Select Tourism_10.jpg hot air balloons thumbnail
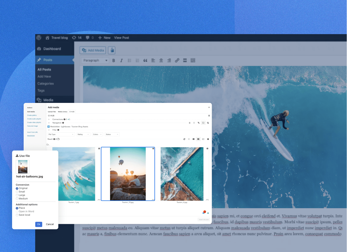The image size is (347, 252). (128, 174)
